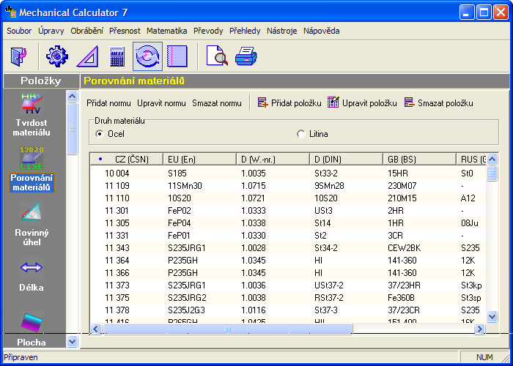The image size is (513, 366).
Task: Open the Soubor menu
Action: tap(19, 31)
